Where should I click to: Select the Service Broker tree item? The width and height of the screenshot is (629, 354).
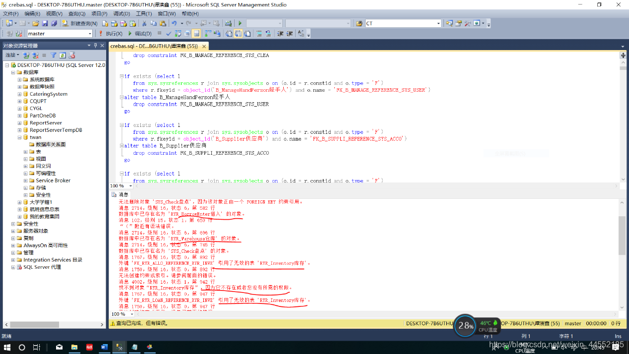[53, 180]
